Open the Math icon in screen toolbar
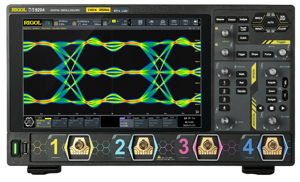This screenshot has height=182, width=300. 140,22
